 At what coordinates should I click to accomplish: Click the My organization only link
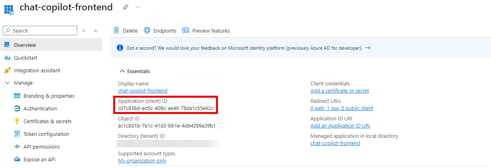click(142, 160)
